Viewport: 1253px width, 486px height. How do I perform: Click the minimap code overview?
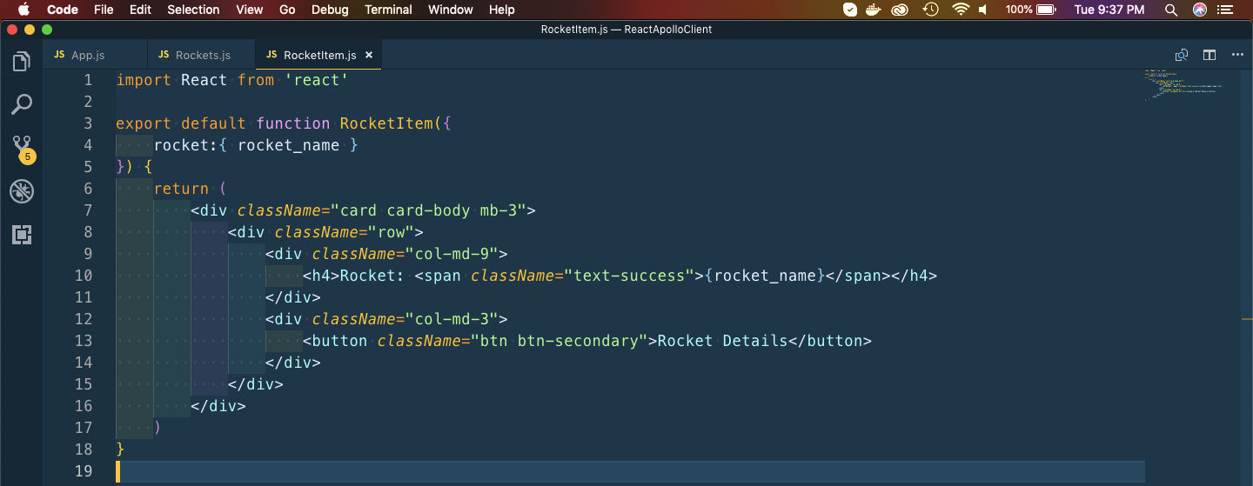click(x=1183, y=84)
